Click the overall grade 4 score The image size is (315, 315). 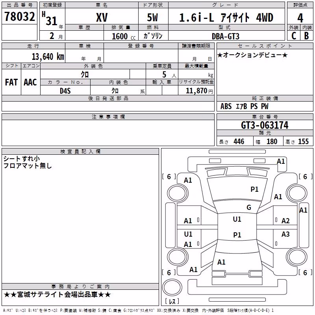pyautogui.click(x=300, y=18)
